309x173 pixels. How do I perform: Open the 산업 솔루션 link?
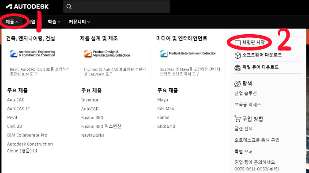245,93
